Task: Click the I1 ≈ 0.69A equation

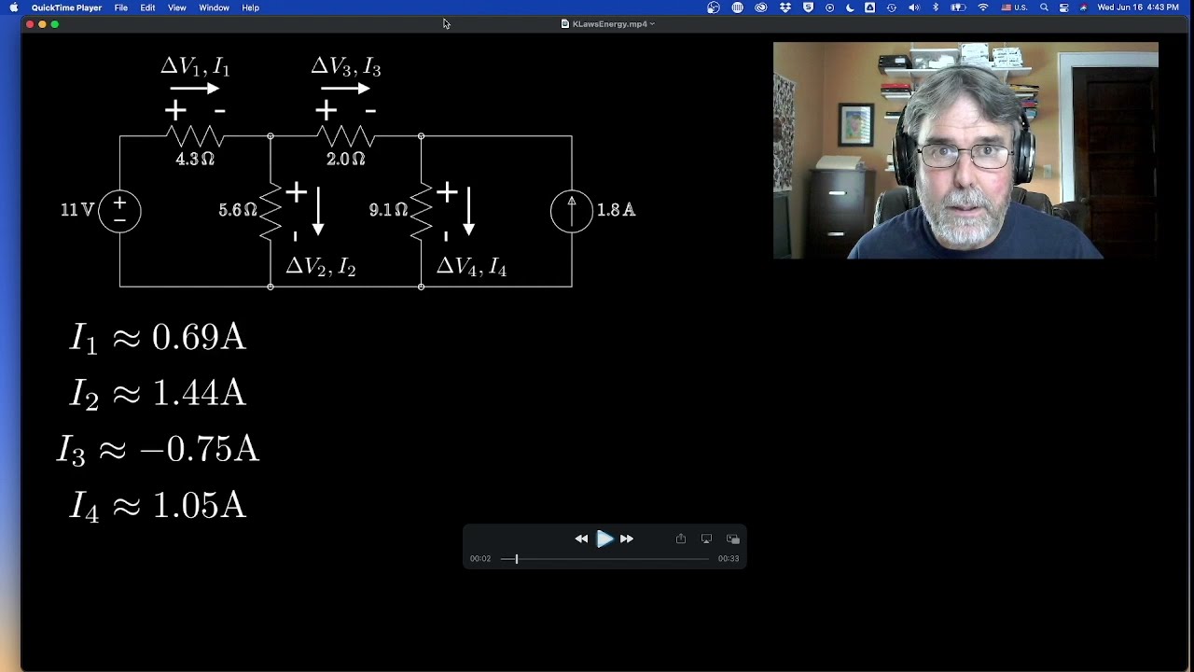Action: [x=158, y=338]
